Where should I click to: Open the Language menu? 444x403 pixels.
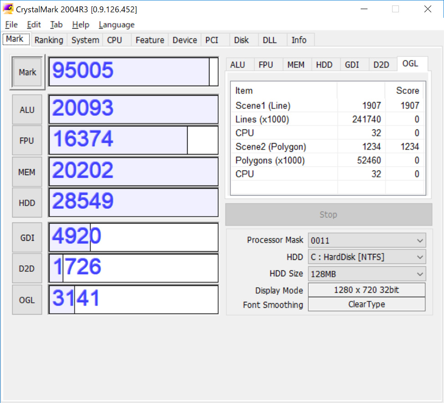[116, 25]
